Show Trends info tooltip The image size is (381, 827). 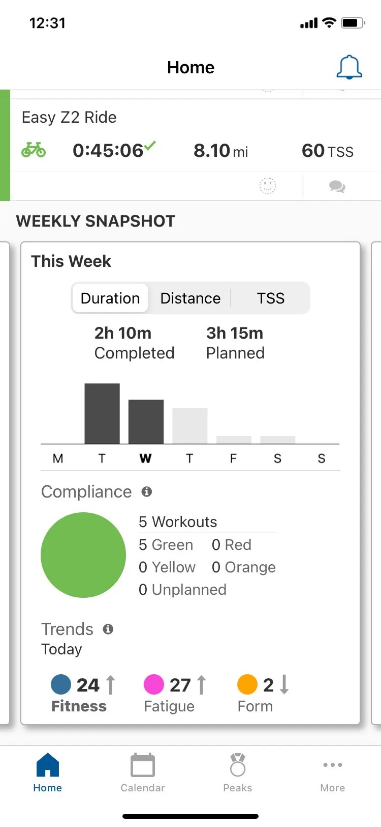pos(108,629)
